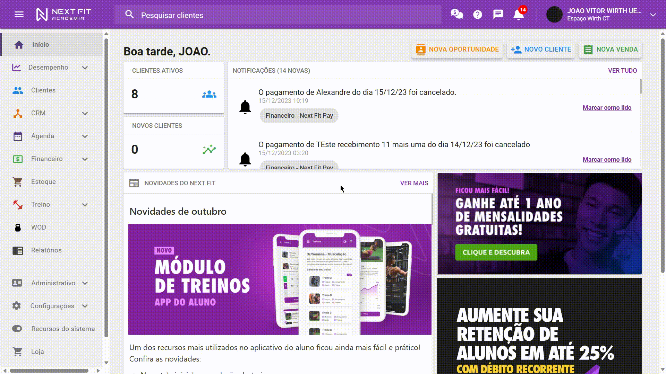Open the chat messages icon
This screenshot has height=374, width=666.
click(498, 14)
